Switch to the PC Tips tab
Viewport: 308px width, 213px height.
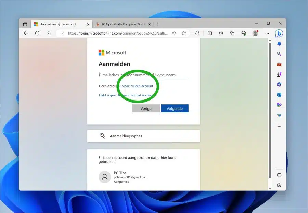coord(122,24)
